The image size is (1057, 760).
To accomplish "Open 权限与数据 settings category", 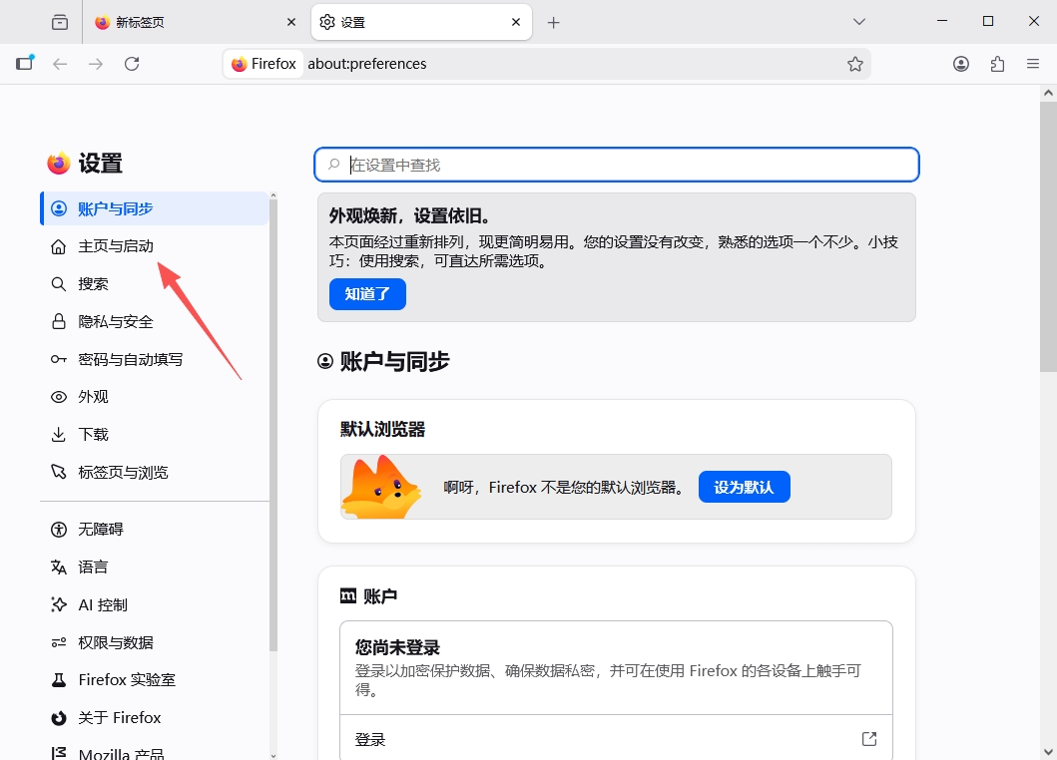I will tap(155, 642).
